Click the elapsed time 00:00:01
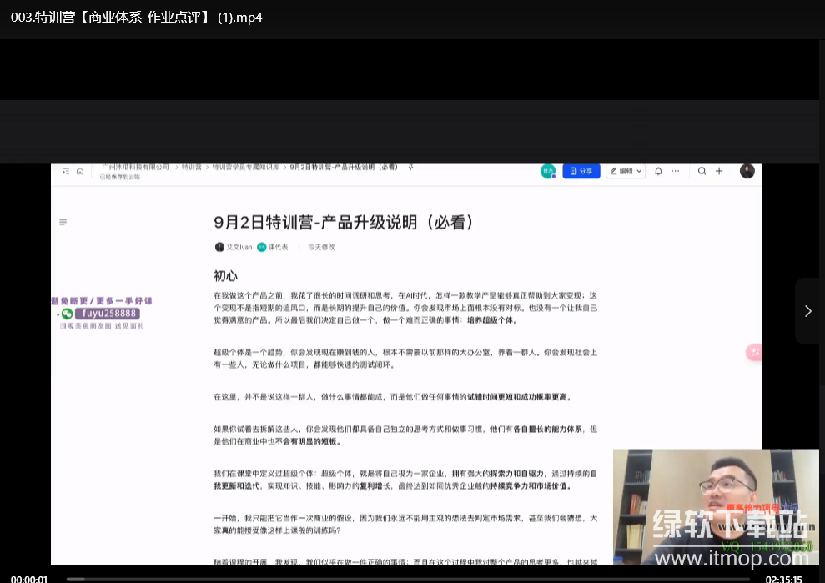Image resolution: width=825 pixels, height=583 pixels. tap(29, 579)
